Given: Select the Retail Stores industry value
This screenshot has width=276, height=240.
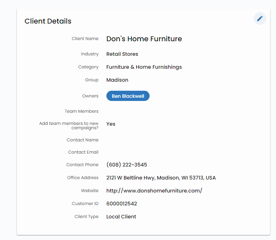Looking at the screenshot, I should pos(122,54).
